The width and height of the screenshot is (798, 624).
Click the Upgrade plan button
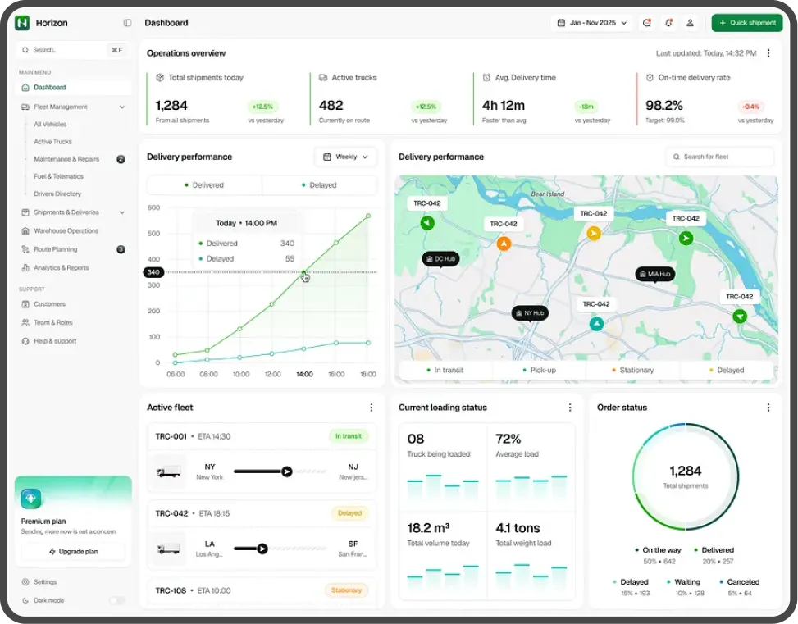coord(73,551)
